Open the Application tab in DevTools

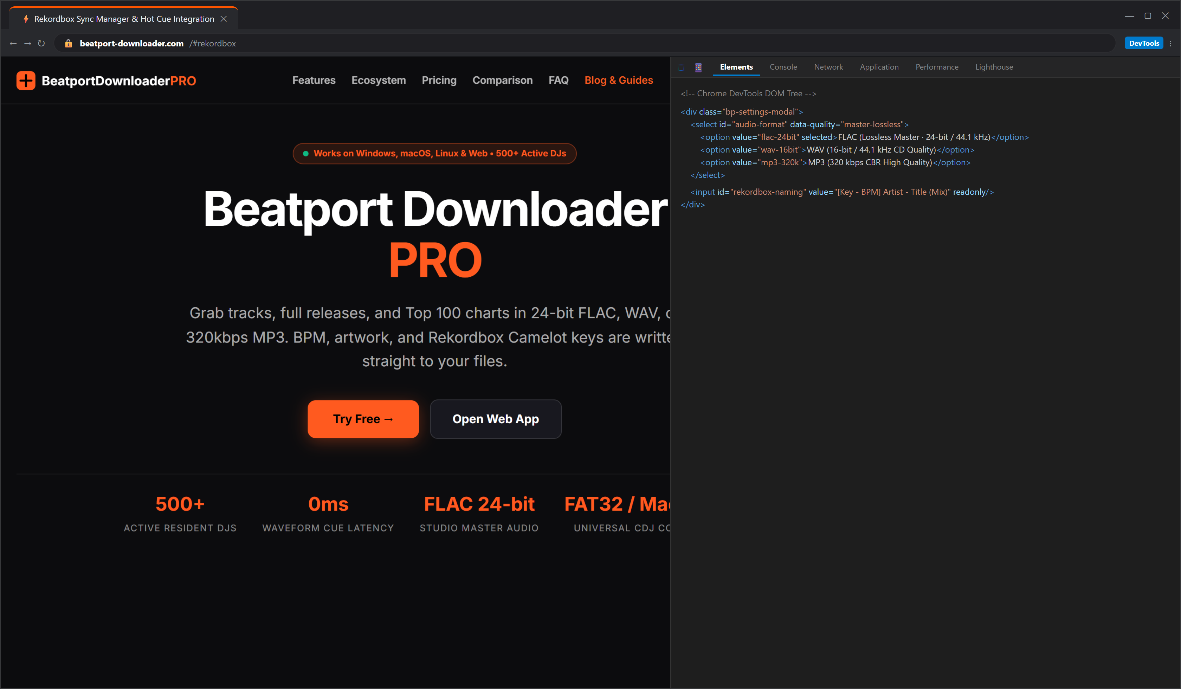point(879,67)
